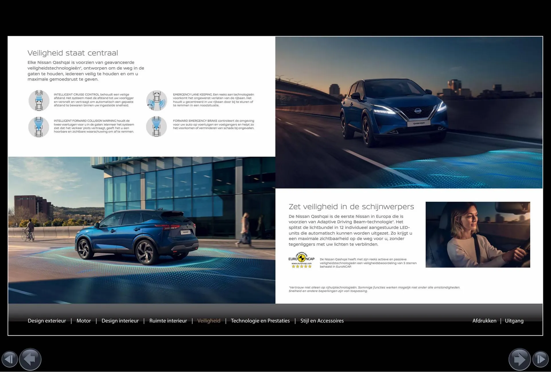Click the previous page arrow
The image size is (551, 372).
(x=30, y=359)
